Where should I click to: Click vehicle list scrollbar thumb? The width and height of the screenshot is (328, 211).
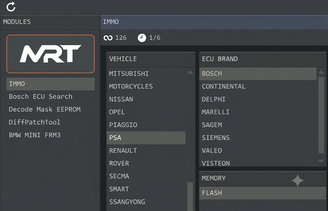point(190,197)
